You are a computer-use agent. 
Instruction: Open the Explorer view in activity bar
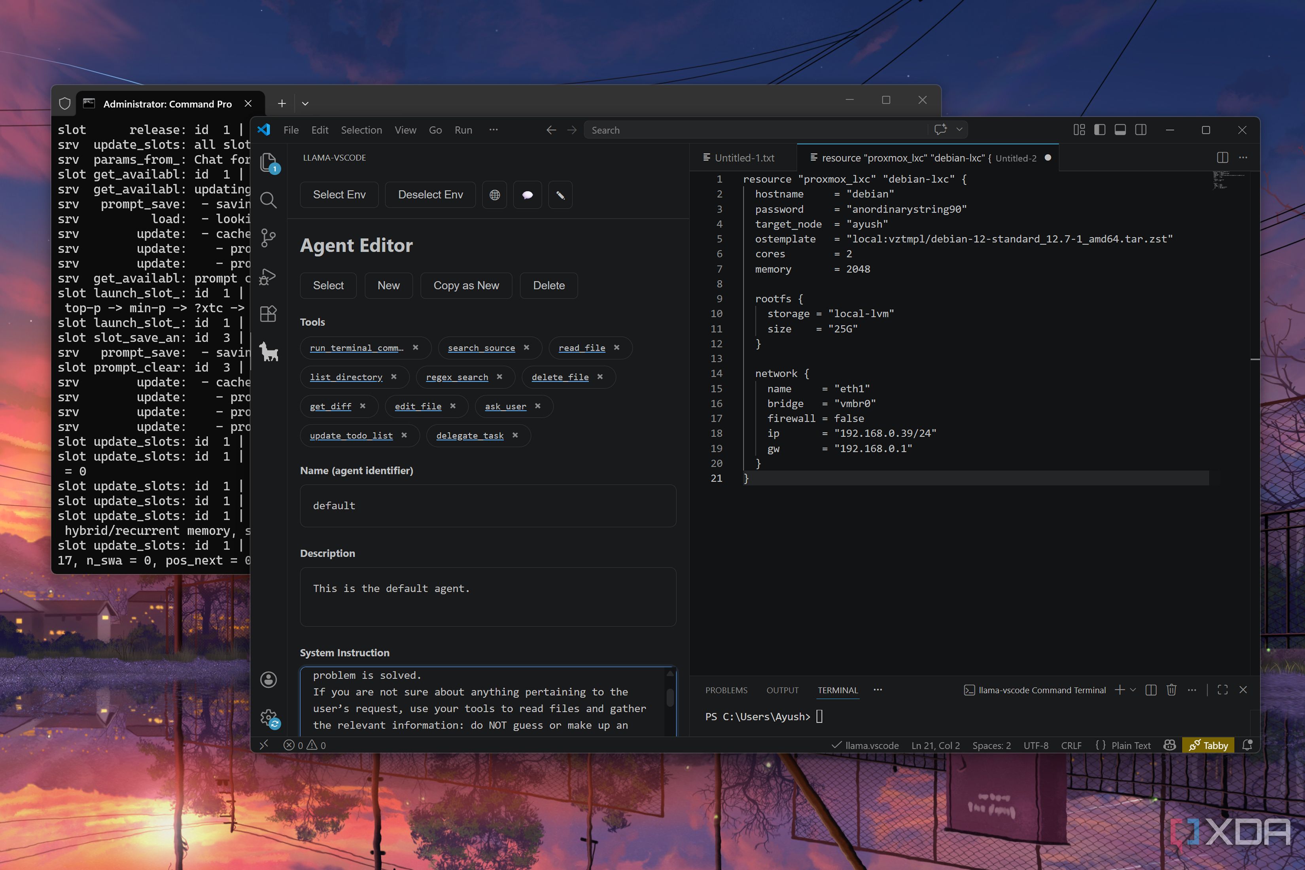click(269, 163)
